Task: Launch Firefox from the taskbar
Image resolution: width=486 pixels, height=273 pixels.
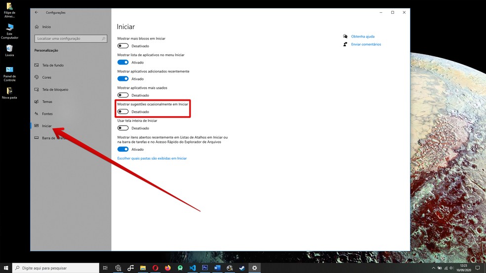Action: [168, 268]
